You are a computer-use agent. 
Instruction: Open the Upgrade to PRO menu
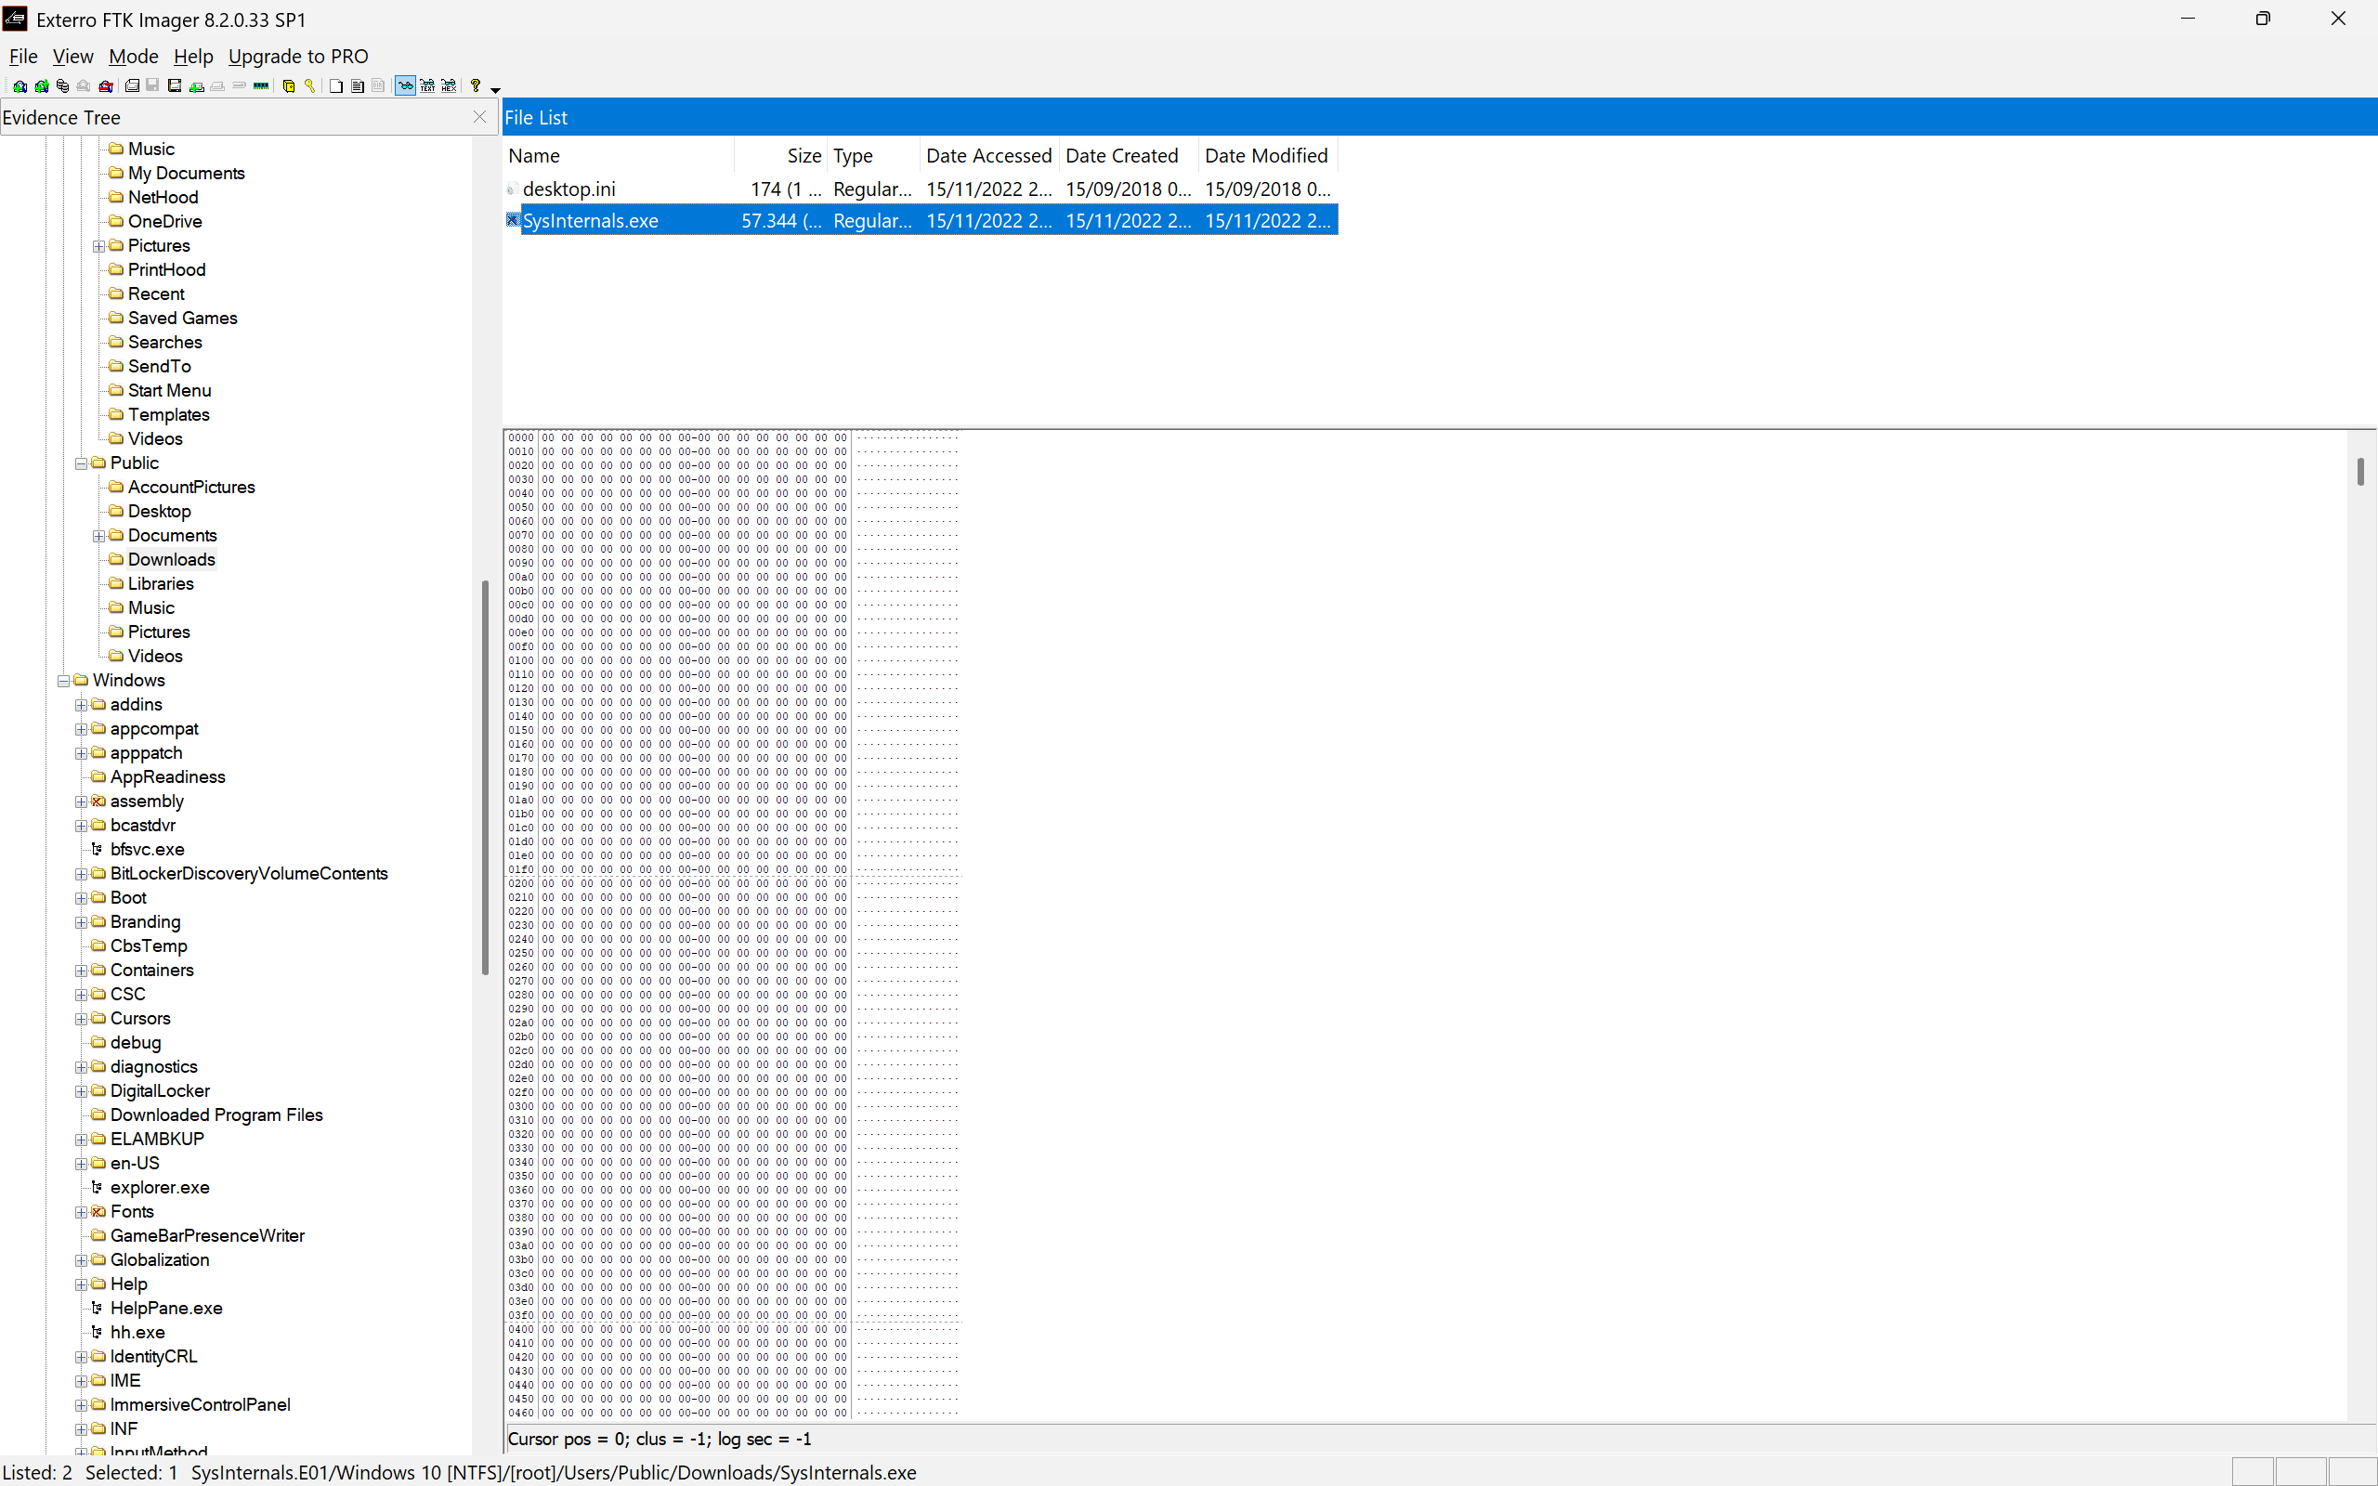pos(298,56)
